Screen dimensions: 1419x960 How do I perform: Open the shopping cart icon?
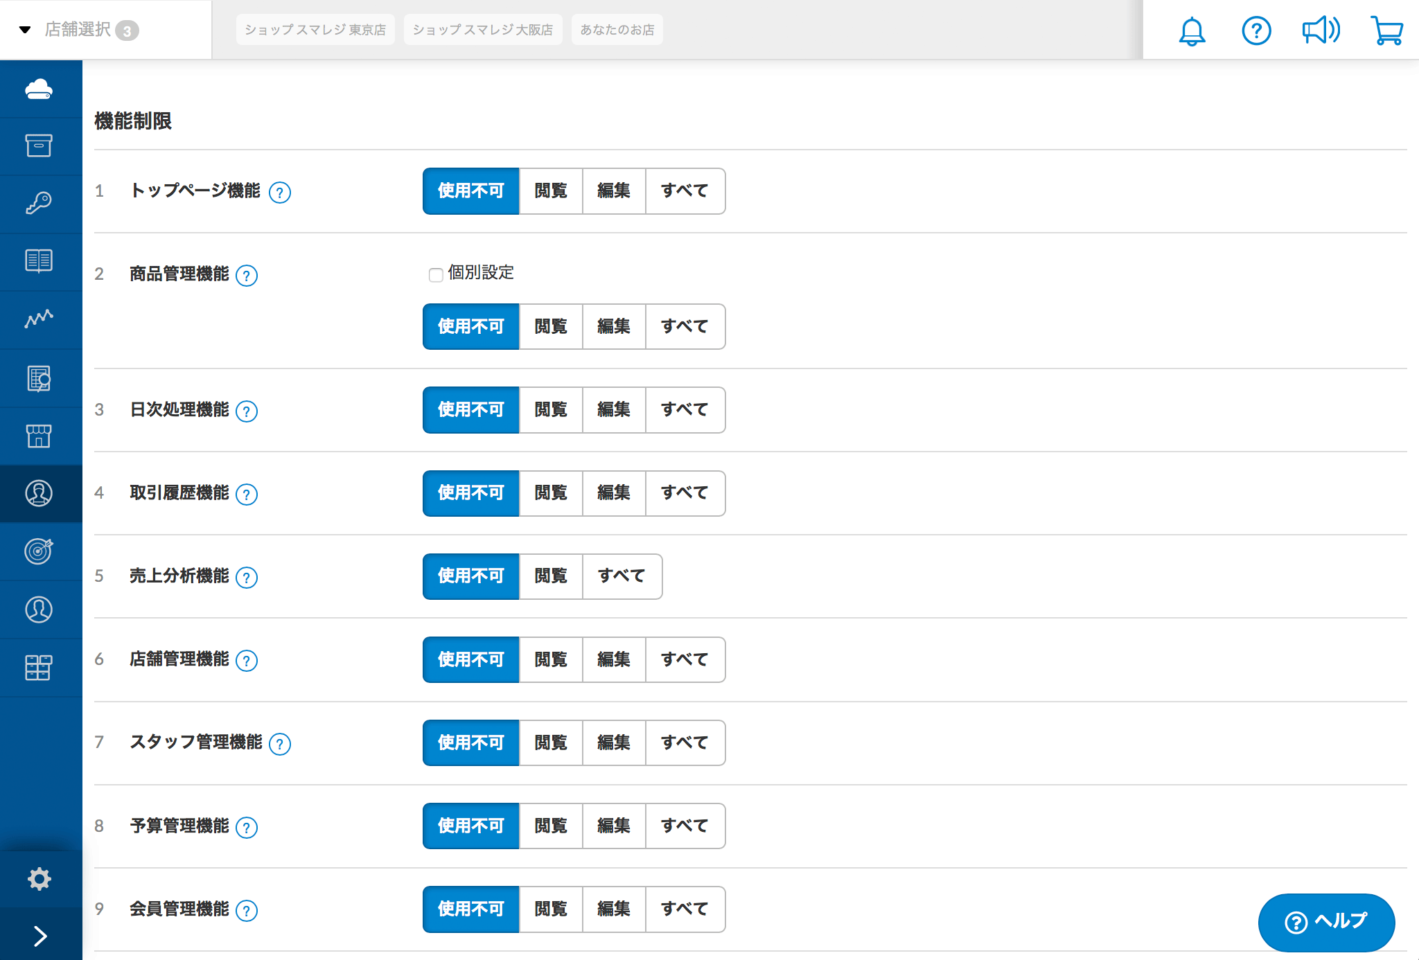pyautogui.click(x=1386, y=30)
